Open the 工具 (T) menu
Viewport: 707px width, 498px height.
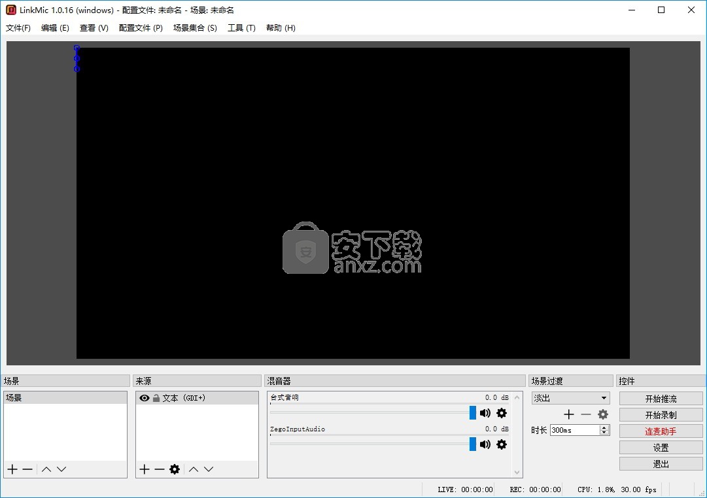pos(241,28)
